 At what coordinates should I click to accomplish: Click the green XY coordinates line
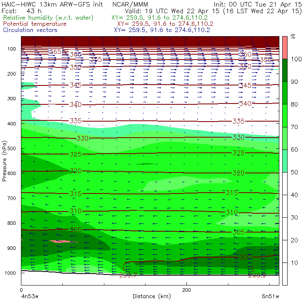click(x=159, y=18)
